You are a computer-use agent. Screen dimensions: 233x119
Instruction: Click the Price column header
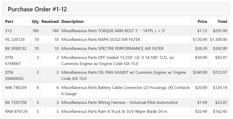[202, 22]
